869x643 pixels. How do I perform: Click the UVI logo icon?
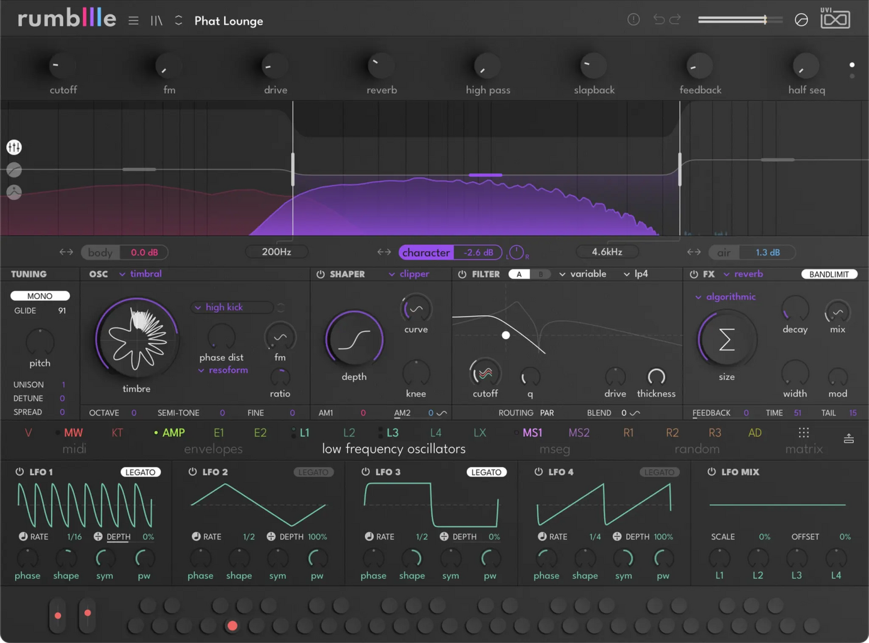(x=835, y=19)
